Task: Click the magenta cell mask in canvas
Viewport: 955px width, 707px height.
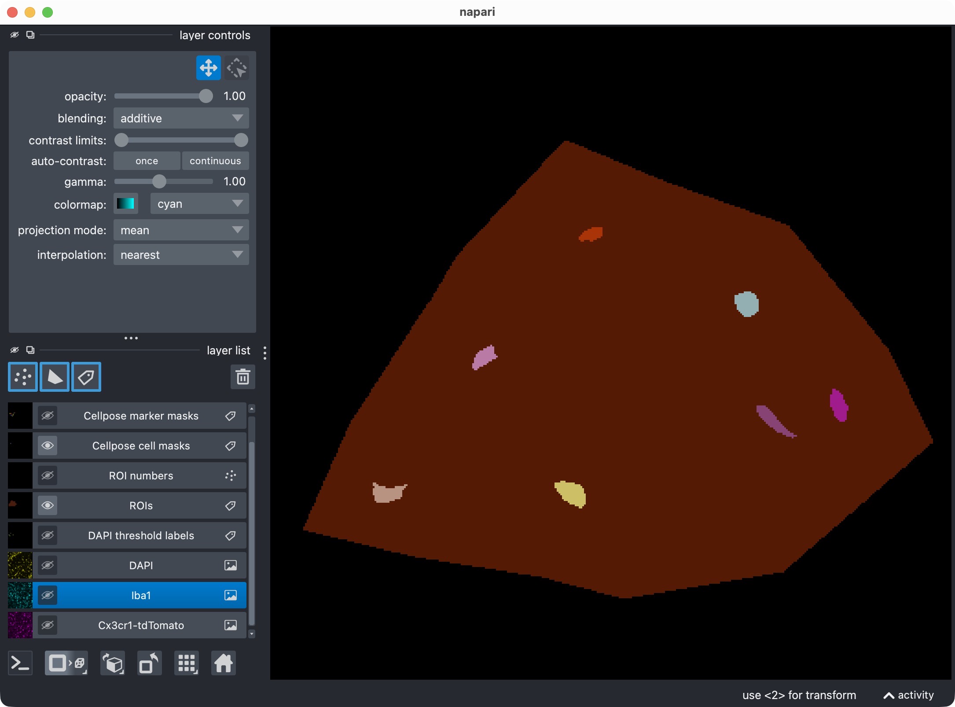Action: pyautogui.click(x=839, y=405)
